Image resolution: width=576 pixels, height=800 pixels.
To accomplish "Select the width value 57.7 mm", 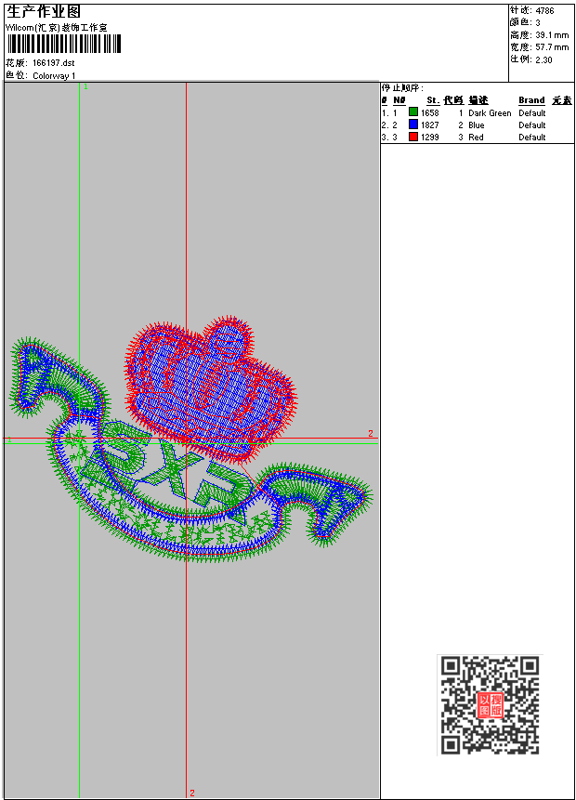I will [552, 47].
